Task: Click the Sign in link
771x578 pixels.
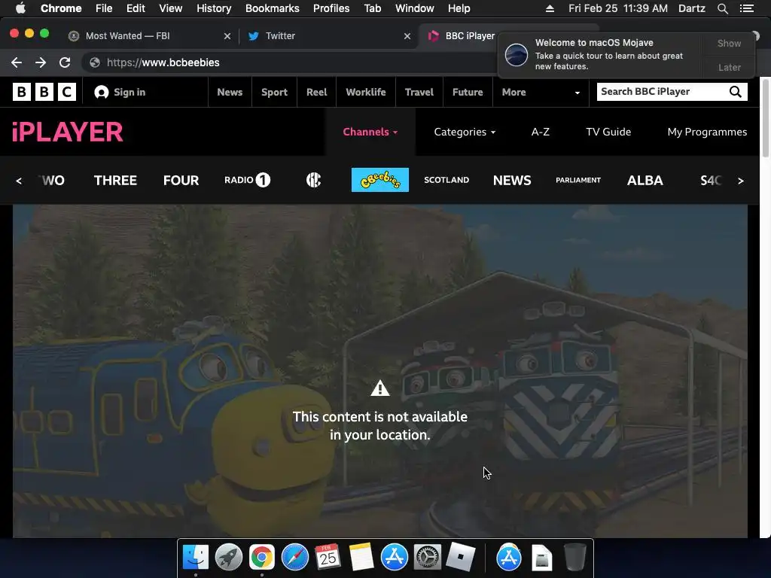Action: tap(130, 92)
